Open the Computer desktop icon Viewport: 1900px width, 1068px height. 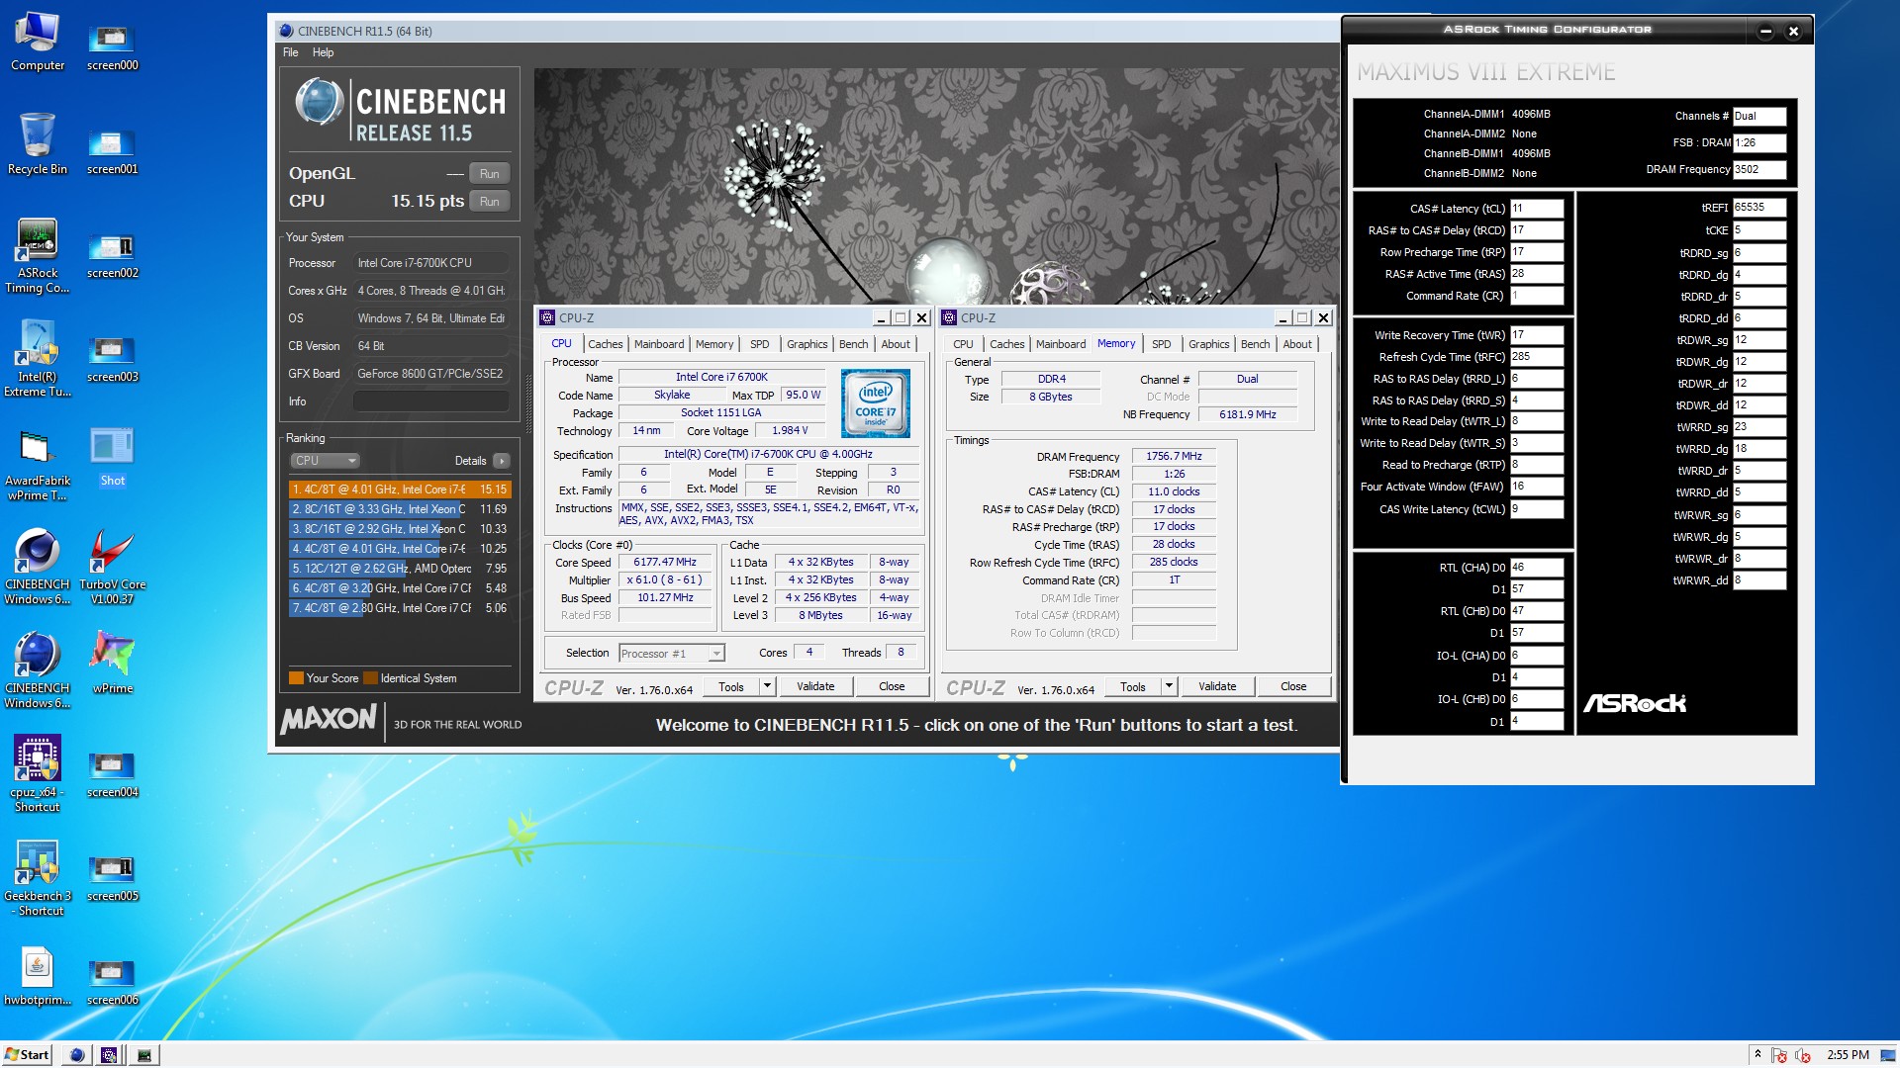tap(38, 43)
